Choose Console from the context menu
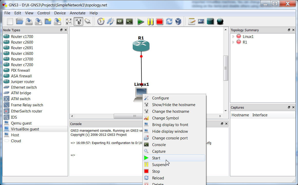Viewport: 298px width, 185px height. point(174,145)
